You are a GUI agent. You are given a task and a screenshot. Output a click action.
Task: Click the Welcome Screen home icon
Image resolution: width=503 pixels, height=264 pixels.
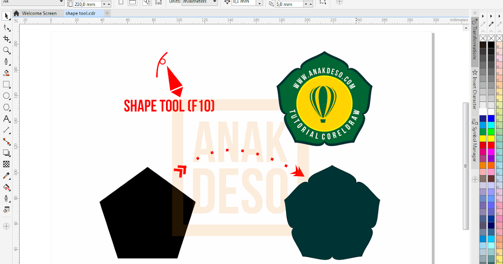coord(16,13)
